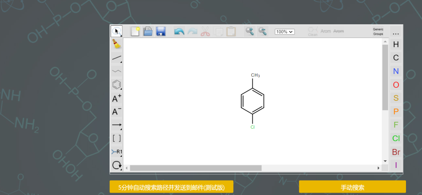This screenshot has width=422, height=195.
Task: Choose the chain bond tool
Action: click(x=116, y=71)
